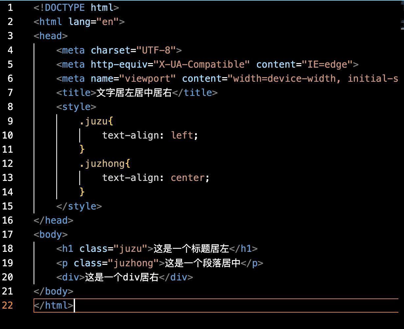Click the paragraph text 这是一个段落居中
This screenshot has height=329, width=404.
click(203, 263)
